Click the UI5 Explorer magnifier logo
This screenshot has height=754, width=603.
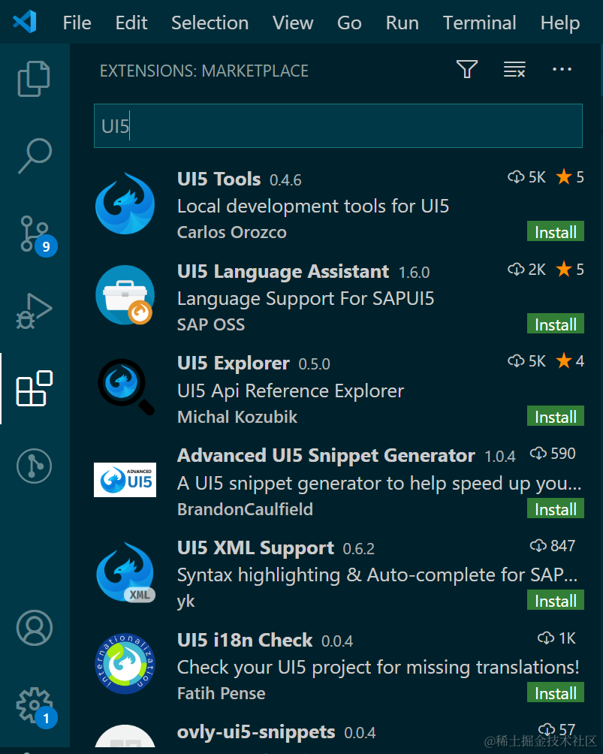(x=125, y=387)
